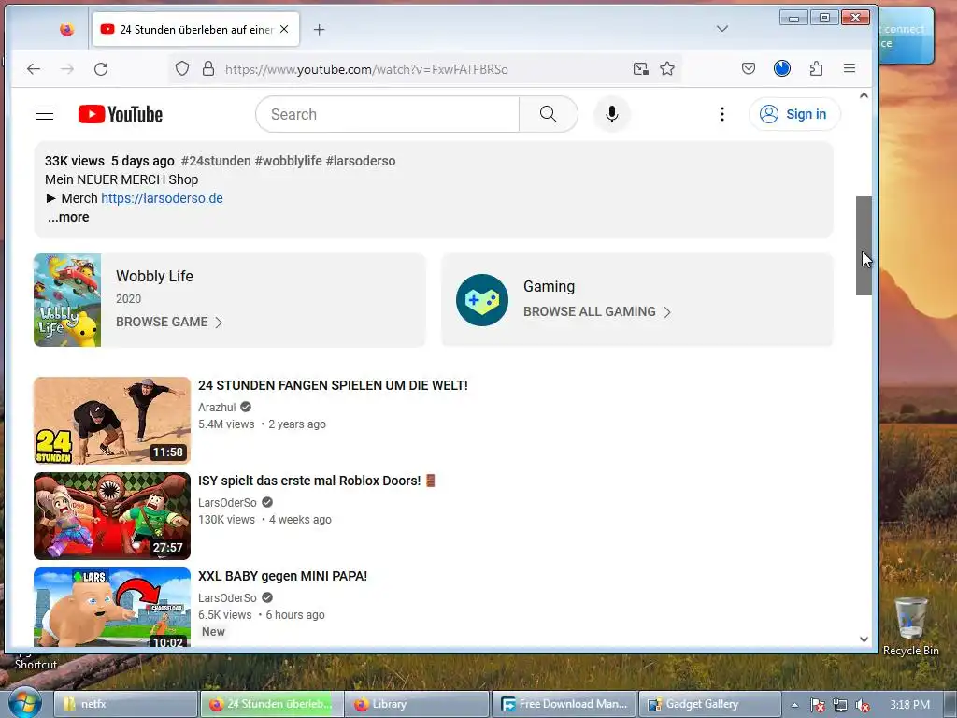Open YouTube settings three-dot menu
957x718 pixels.
point(722,114)
